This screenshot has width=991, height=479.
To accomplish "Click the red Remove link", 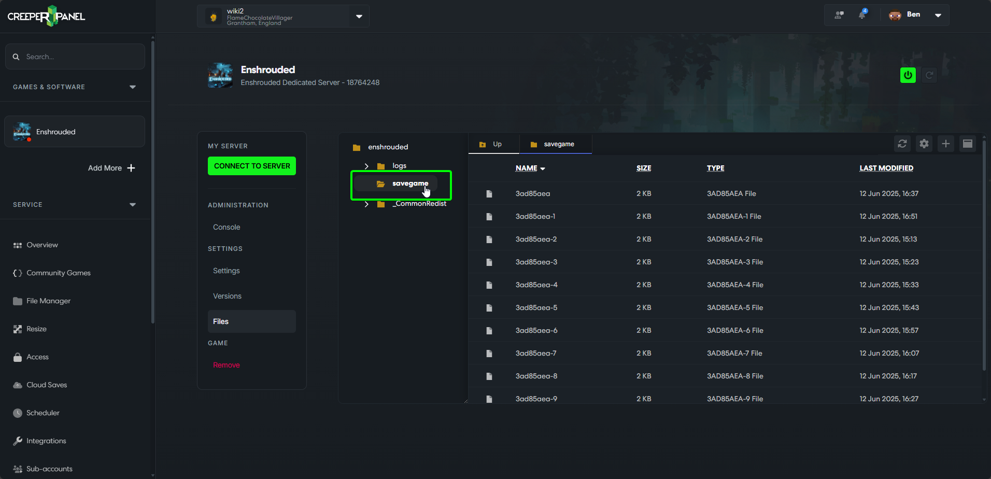I will 226,365.
